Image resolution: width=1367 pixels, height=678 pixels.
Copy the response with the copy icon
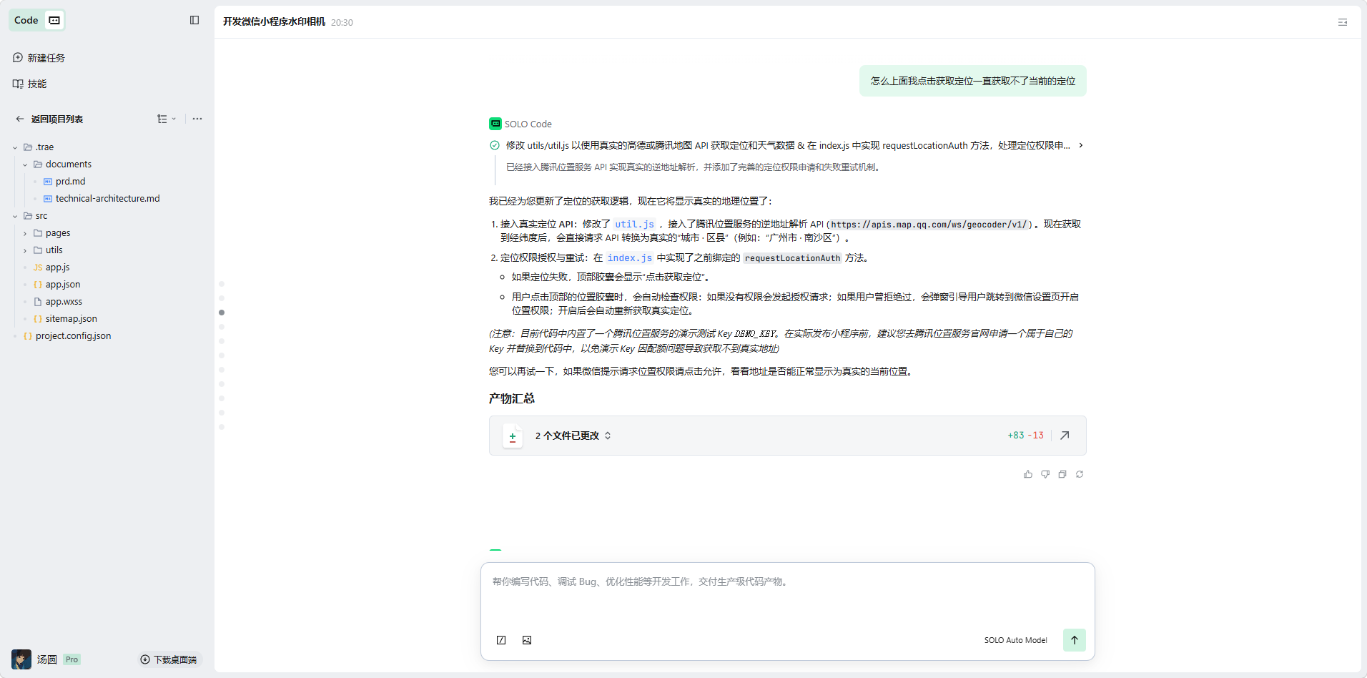pyautogui.click(x=1062, y=474)
